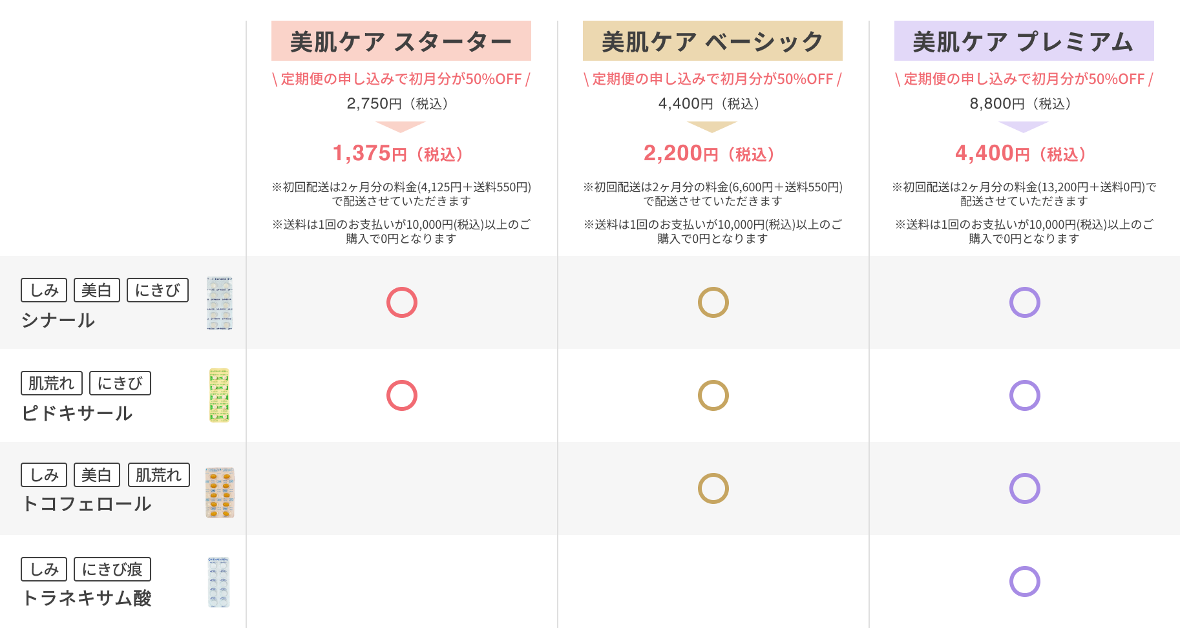Click the purple circle for トラネキサム酸 in Premium
The height and width of the screenshot is (628, 1180).
(x=1024, y=581)
